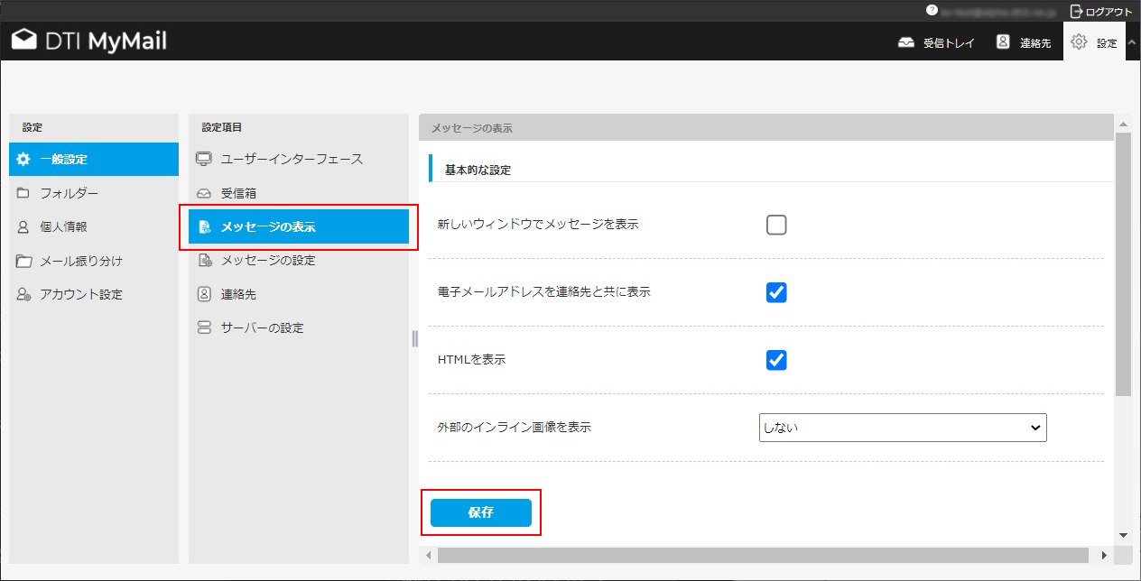The height and width of the screenshot is (581, 1141).
Task: Open the 外部のインライン画像を表示 dropdown
Action: (903, 428)
